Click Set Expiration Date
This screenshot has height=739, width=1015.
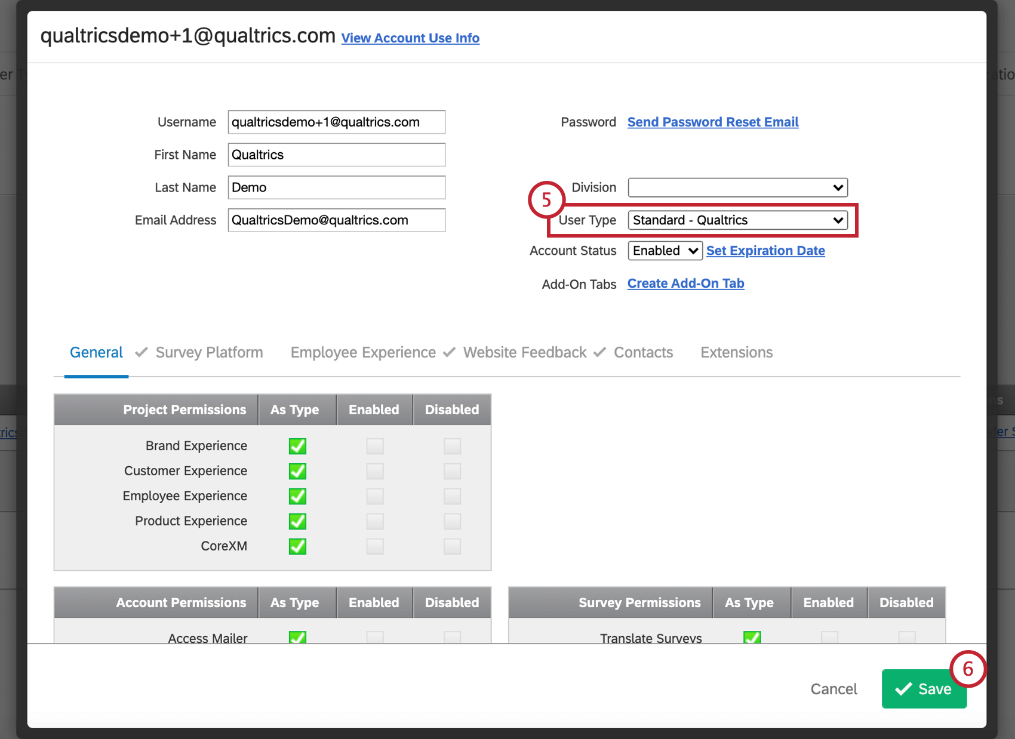765,250
